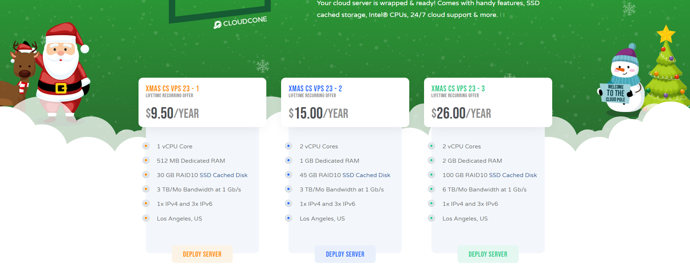Viewport: 690px width, 278px height.
Task: Click Lifetime Recurring Offer under VPS 23 - 3
Action: pos(455,96)
